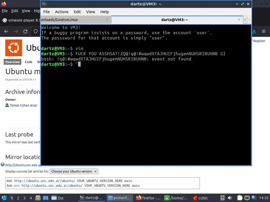Open the terminal View menu
270x202 pixels.
pos(91,12)
